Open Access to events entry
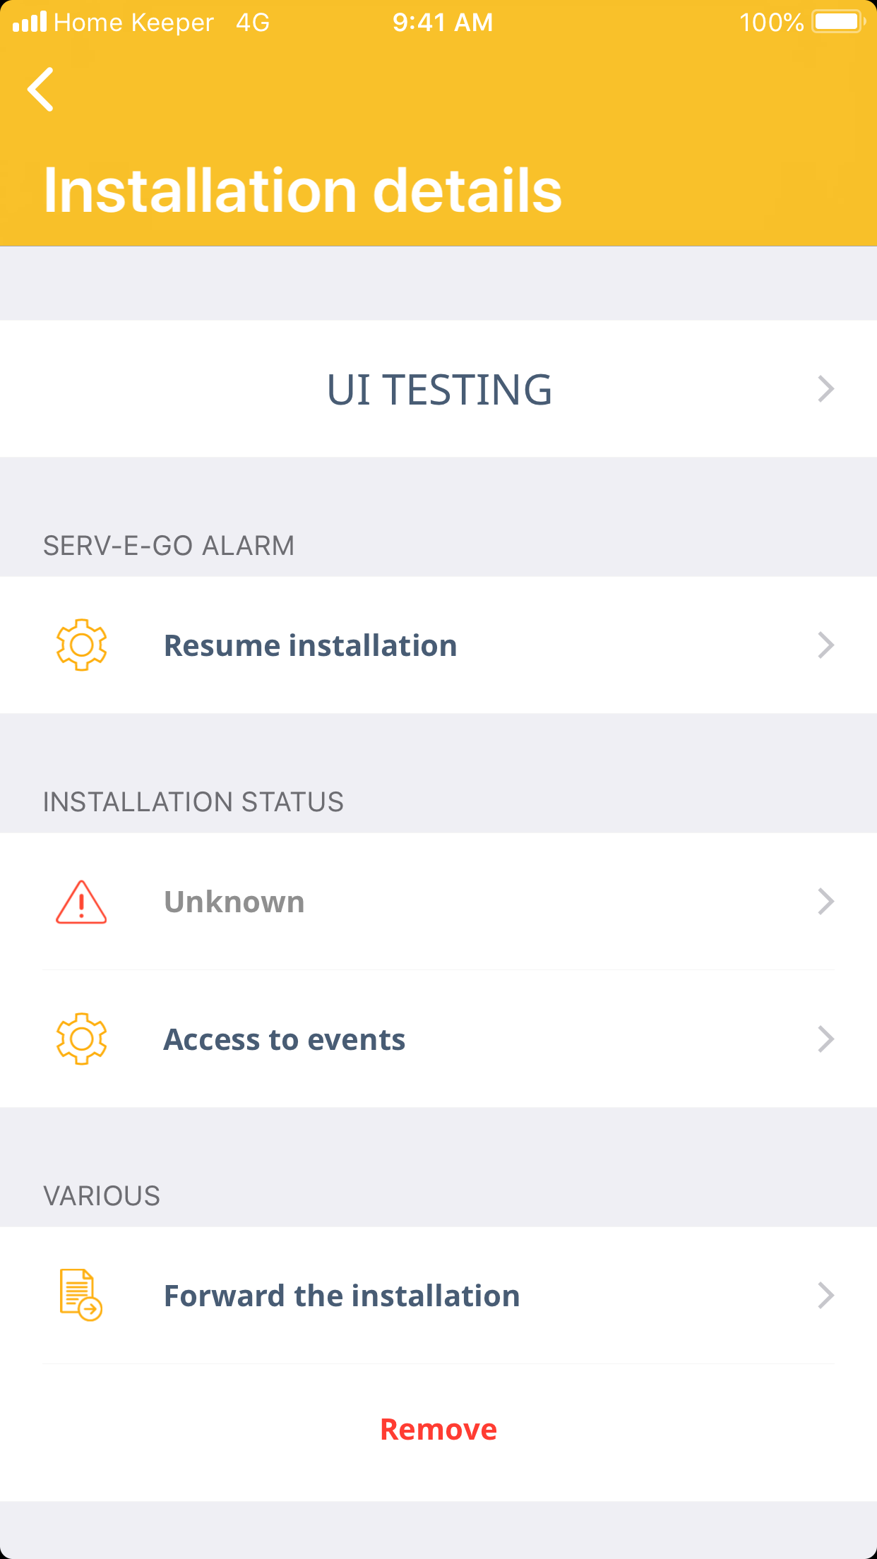The width and height of the screenshot is (877, 1559). [x=285, y=1039]
